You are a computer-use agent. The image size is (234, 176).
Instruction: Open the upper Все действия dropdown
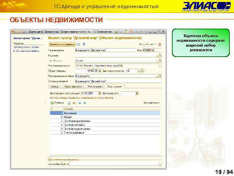(148, 44)
